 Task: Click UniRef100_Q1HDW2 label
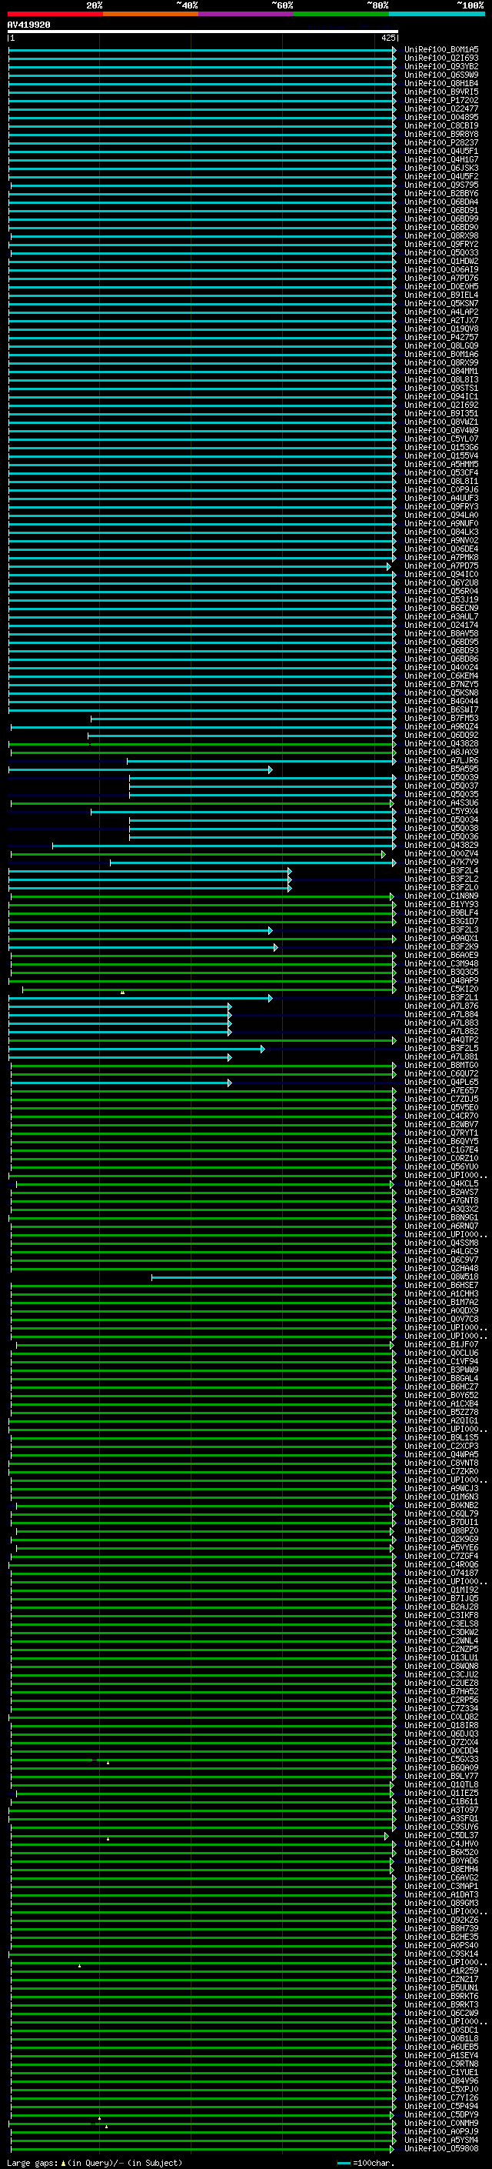441,261
